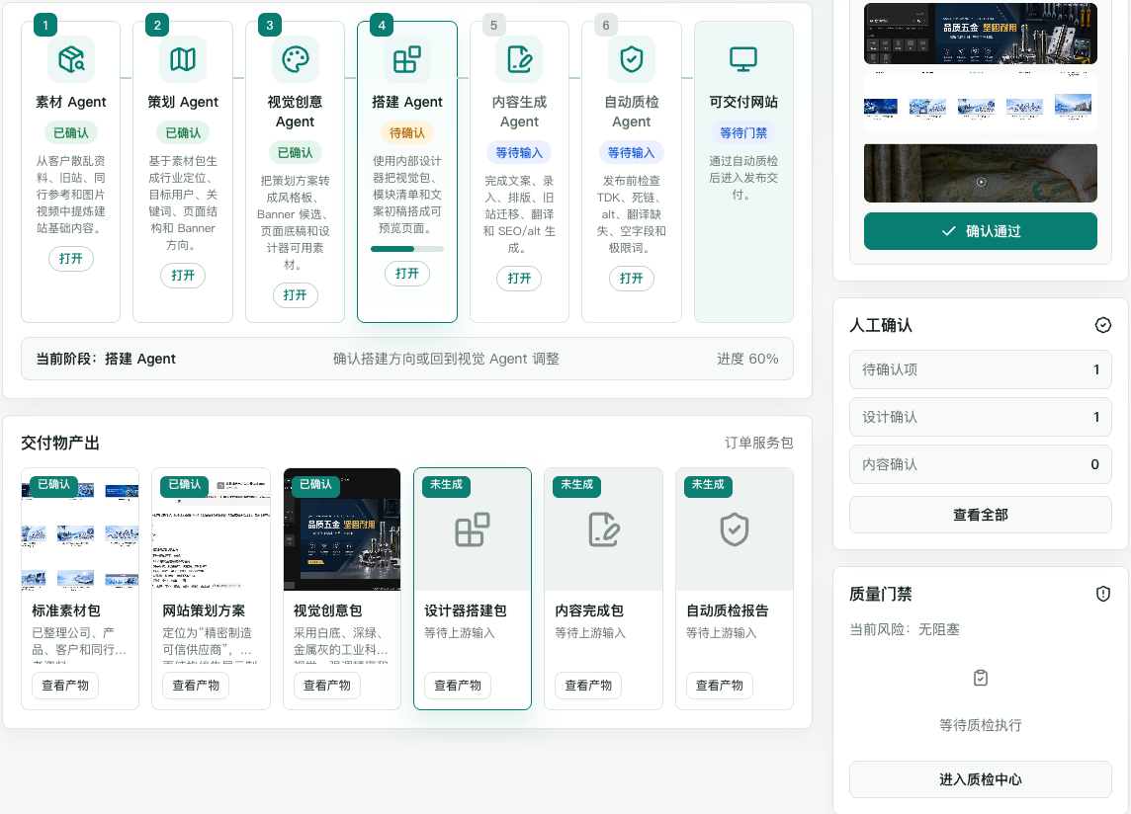Click the 进度 60% text
Image resolution: width=1131 pixels, height=814 pixels.
[747, 359]
